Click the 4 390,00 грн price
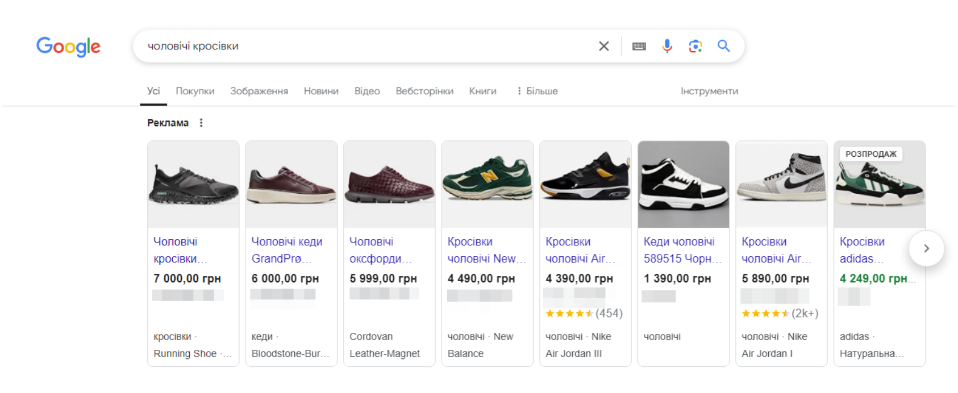The height and width of the screenshot is (393, 958). (579, 279)
